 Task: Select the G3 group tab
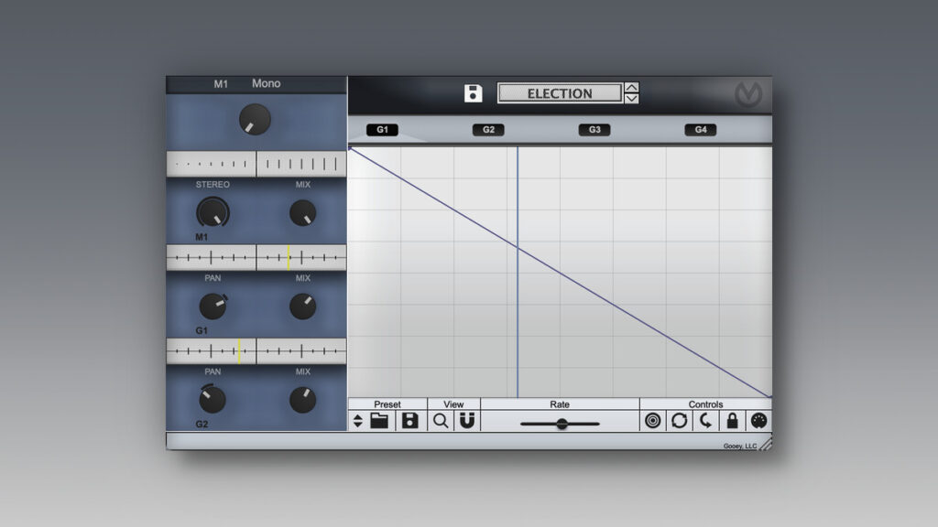pyautogui.click(x=594, y=129)
